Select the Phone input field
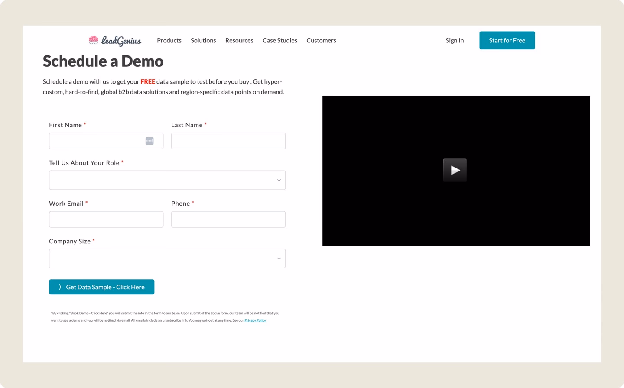 [x=228, y=219]
